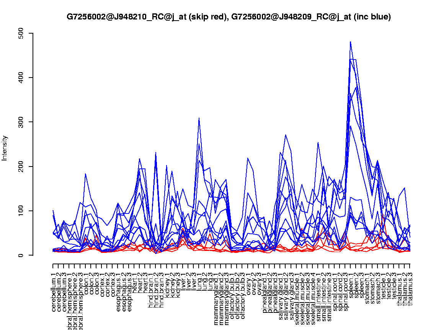Click the chart title text at top
Viewport: 441px width, 330px height.
click(229, 17)
